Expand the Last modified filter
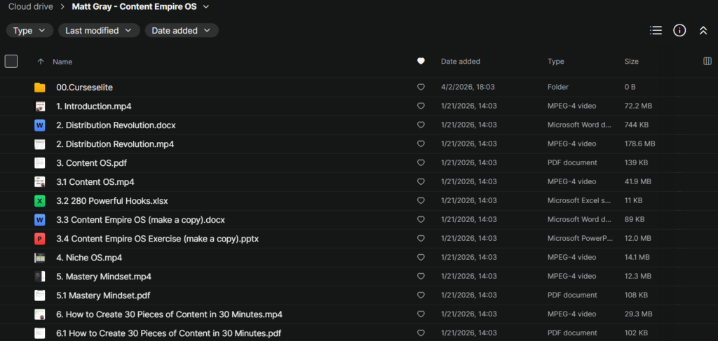The height and width of the screenshot is (341, 718). (x=98, y=31)
